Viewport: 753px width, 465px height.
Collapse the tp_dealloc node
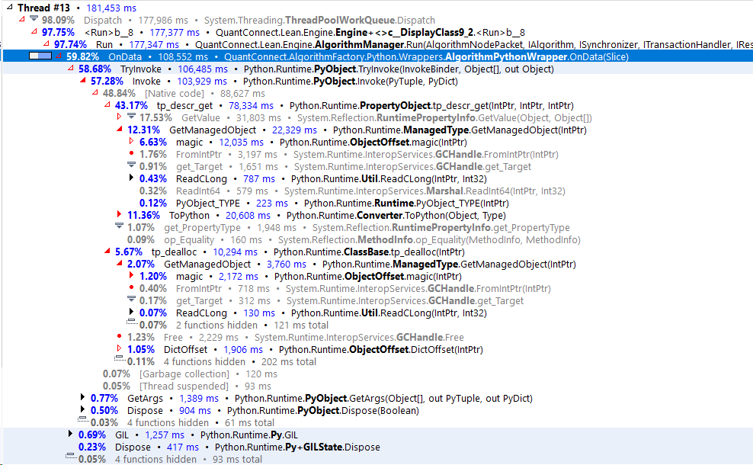[107, 252]
